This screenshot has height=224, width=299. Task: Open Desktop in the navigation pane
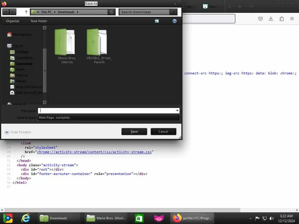click(x=19, y=52)
